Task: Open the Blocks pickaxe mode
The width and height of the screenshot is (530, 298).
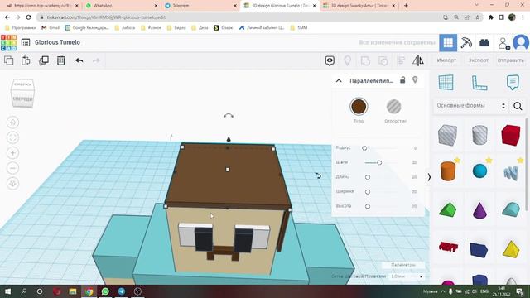Action: (466, 42)
